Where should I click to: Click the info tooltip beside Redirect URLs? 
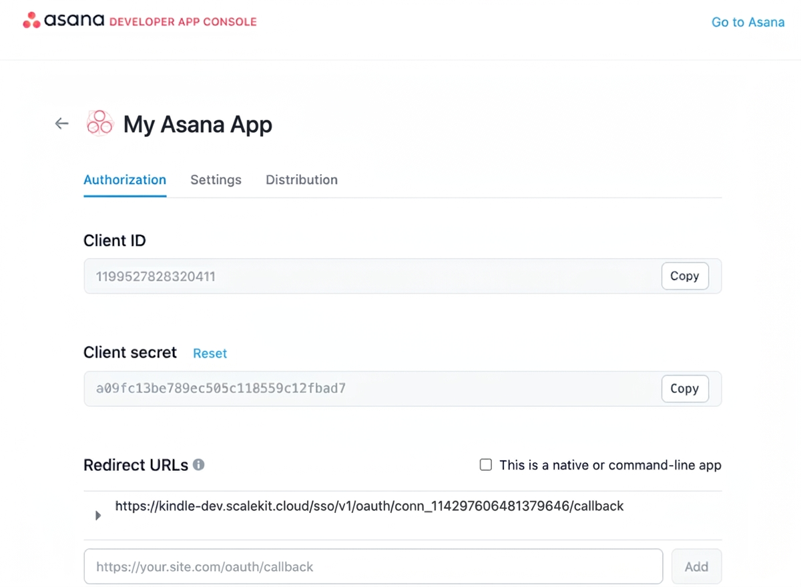[198, 464]
